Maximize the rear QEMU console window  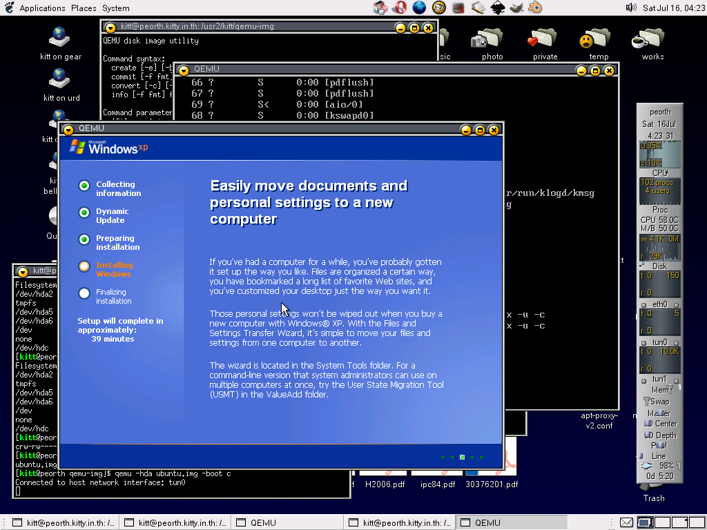[595, 71]
